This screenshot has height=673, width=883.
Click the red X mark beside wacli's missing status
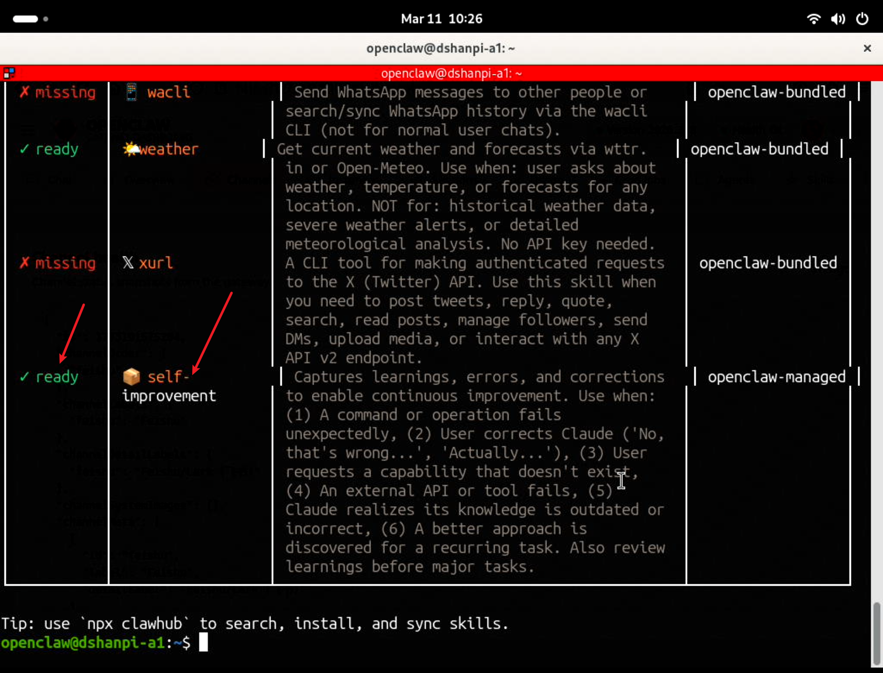pyautogui.click(x=24, y=92)
